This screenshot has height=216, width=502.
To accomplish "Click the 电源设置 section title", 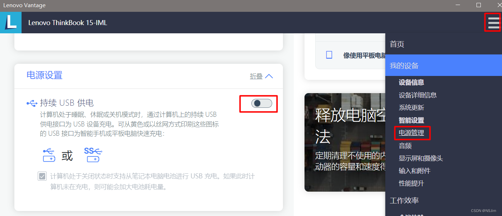I will pyautogui.click(x=45, y=75).
